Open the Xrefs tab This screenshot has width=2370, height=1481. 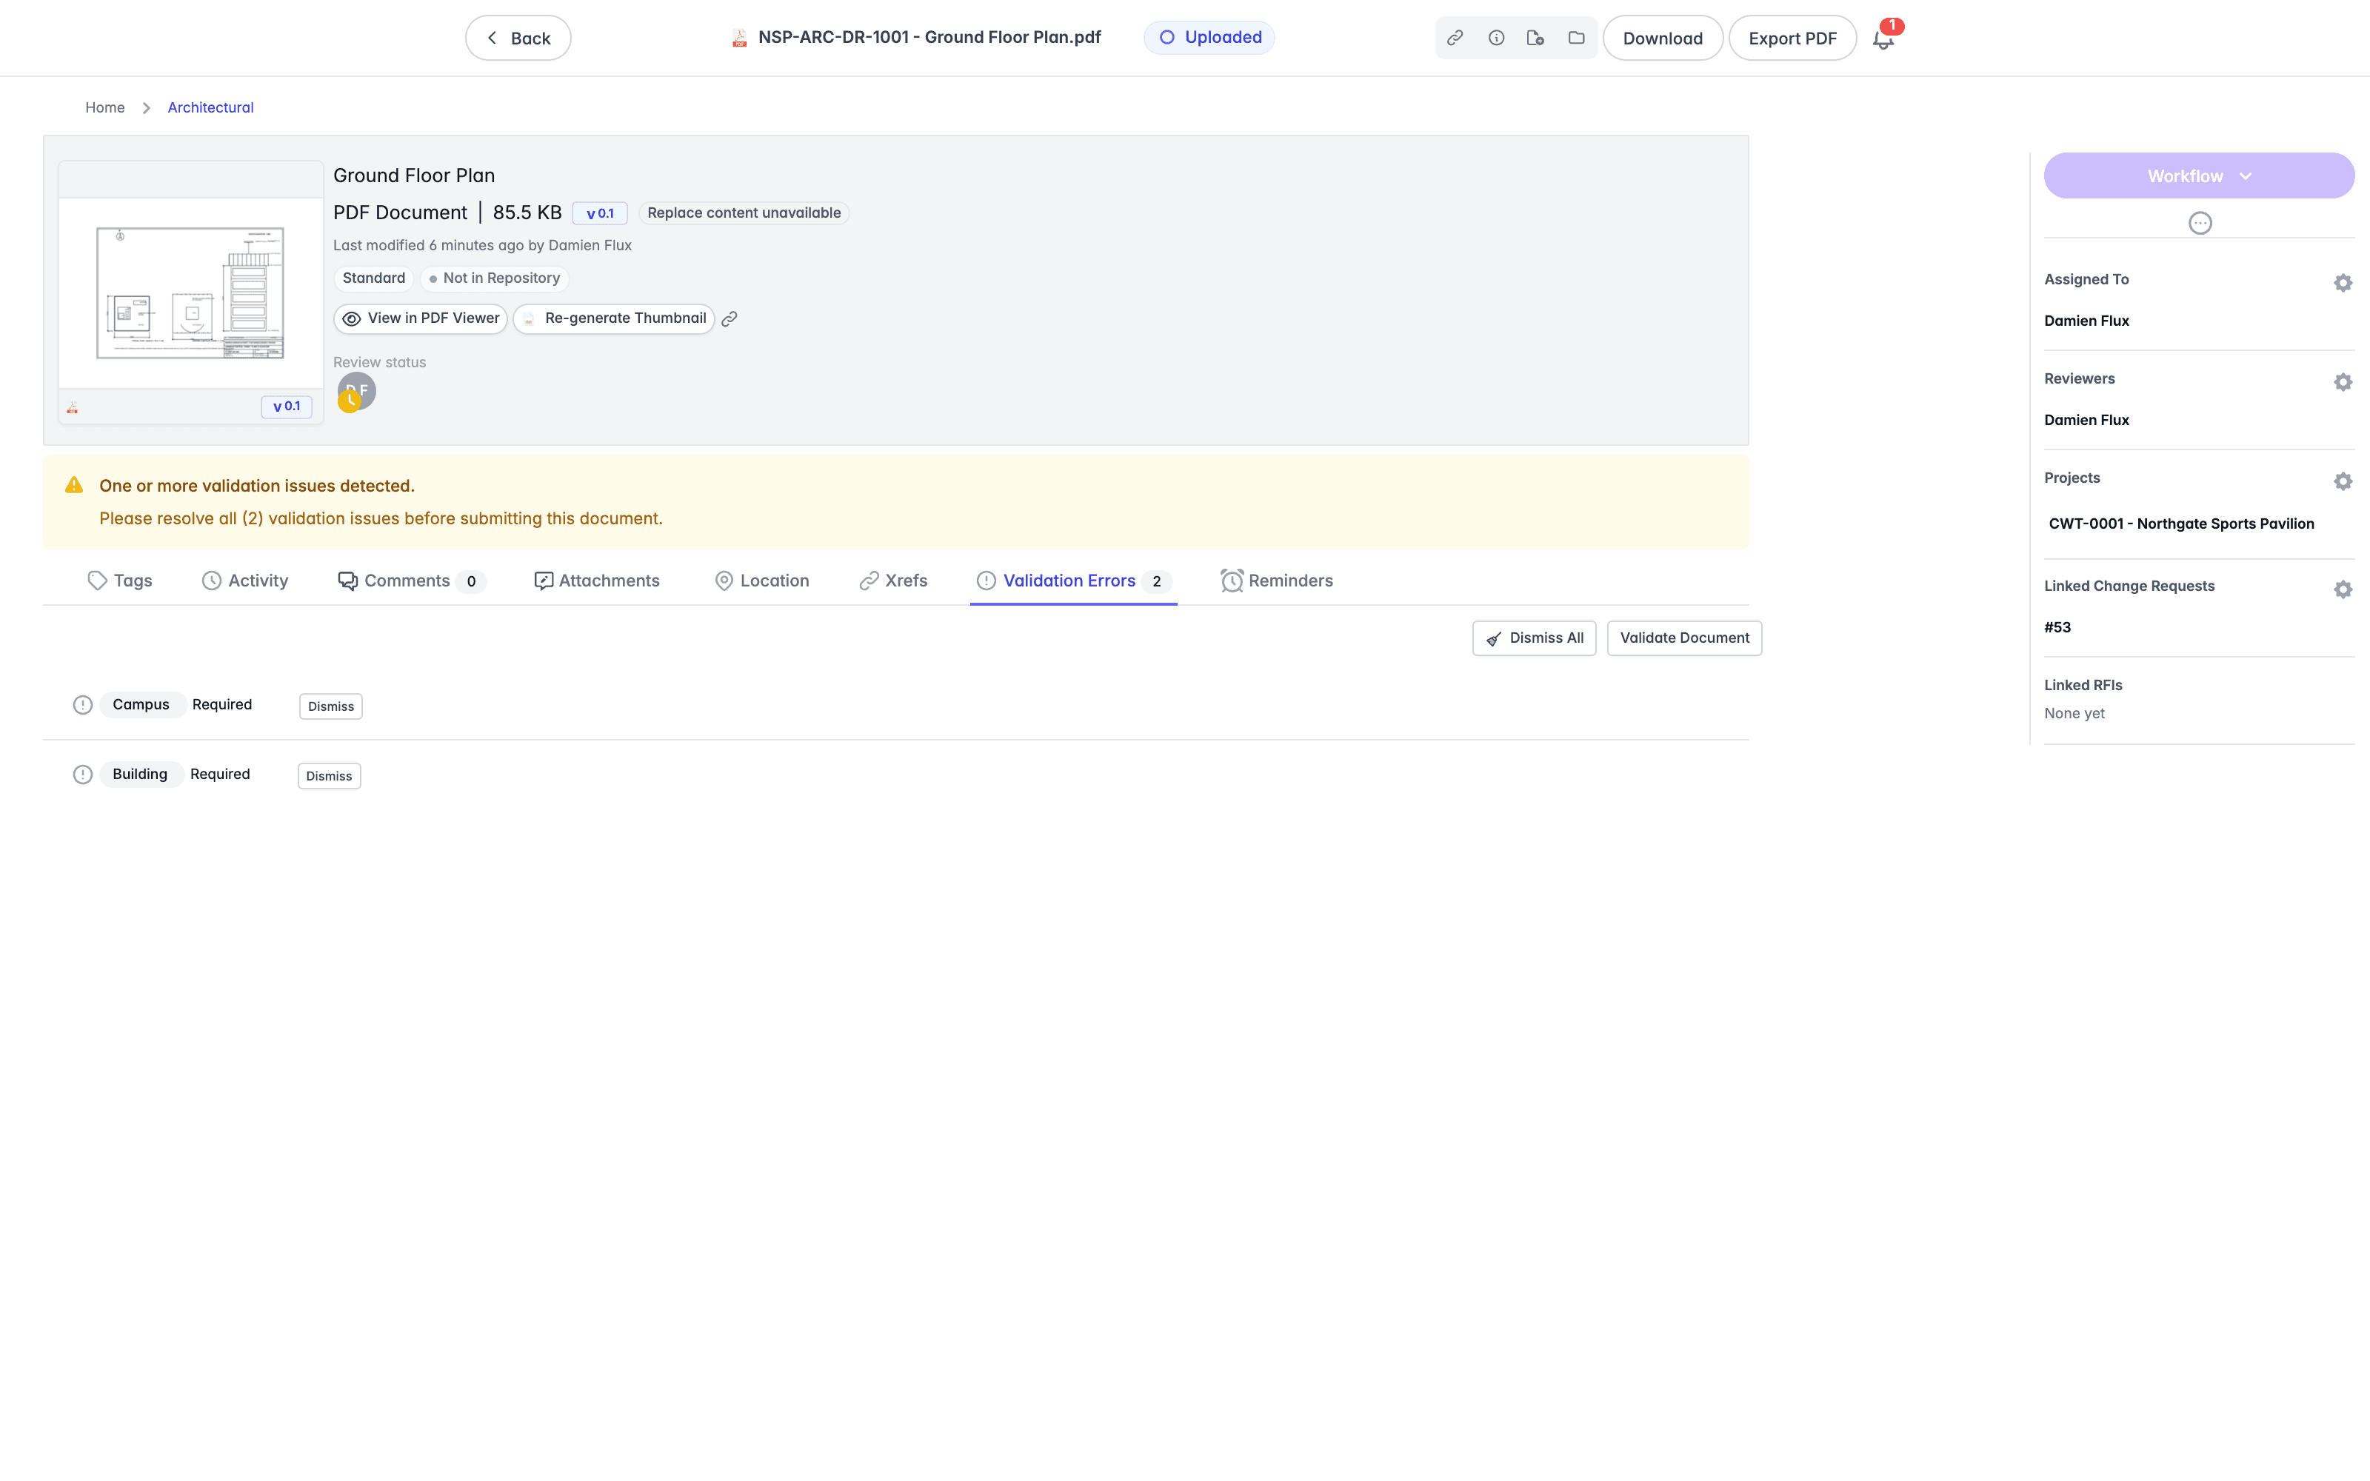pos(893,581)
